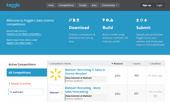Click the document icon above Download
The height and width of the screenshot is (102, 170).
coord(74,20)
